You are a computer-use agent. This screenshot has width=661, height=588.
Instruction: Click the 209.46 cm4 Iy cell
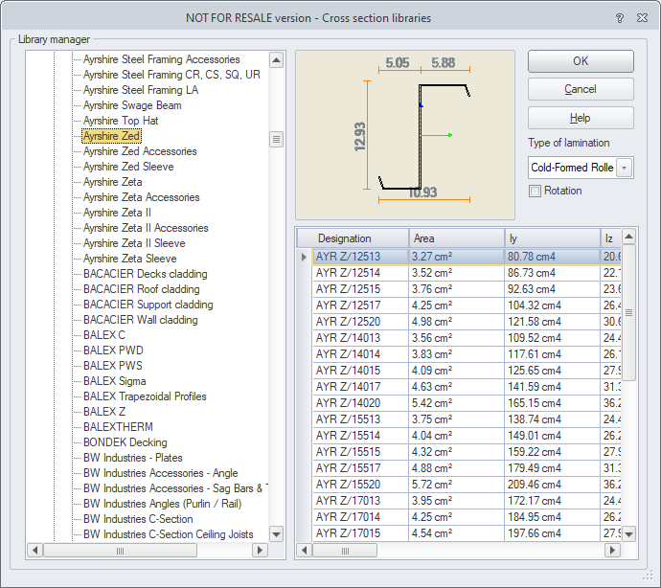[x=553, y=485]
